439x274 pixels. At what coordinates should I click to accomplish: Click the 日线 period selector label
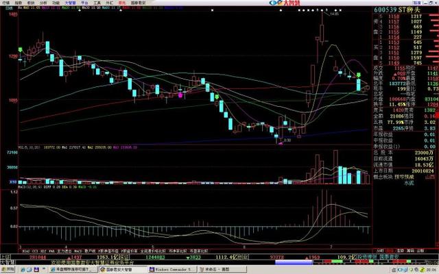9,8
